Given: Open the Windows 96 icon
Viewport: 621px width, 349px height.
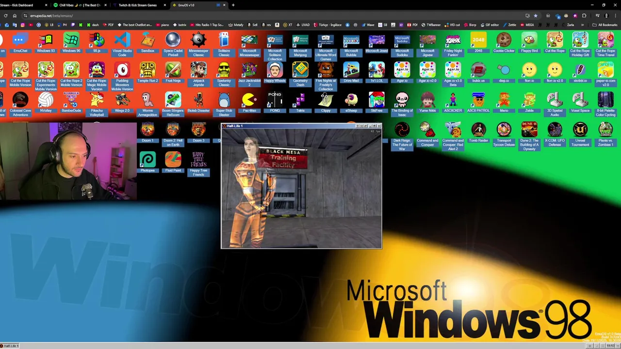Looking at the screenshot, I should pos(71,43).
